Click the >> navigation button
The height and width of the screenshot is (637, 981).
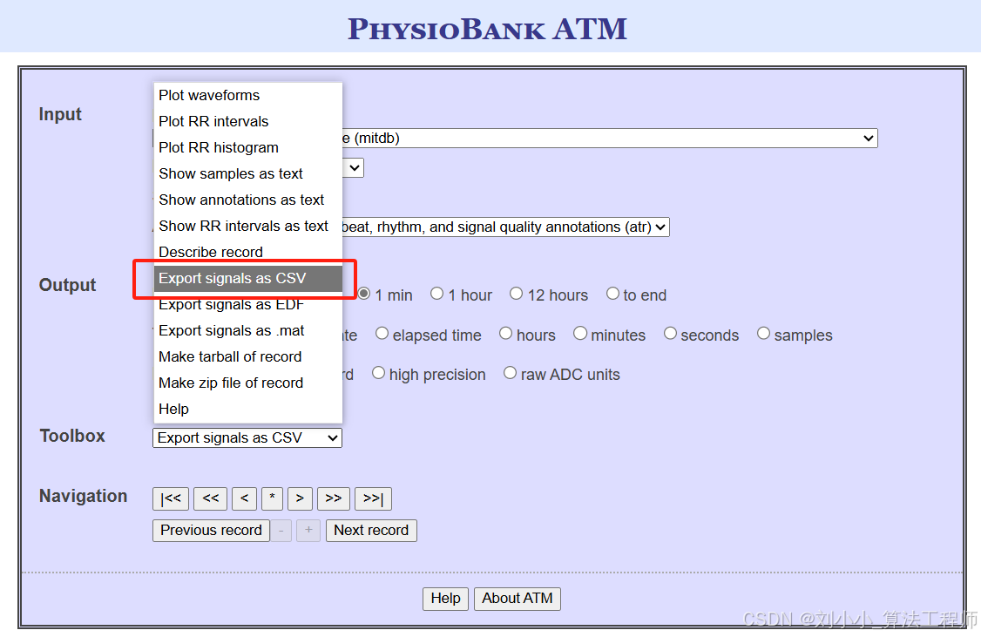point(334,498)
